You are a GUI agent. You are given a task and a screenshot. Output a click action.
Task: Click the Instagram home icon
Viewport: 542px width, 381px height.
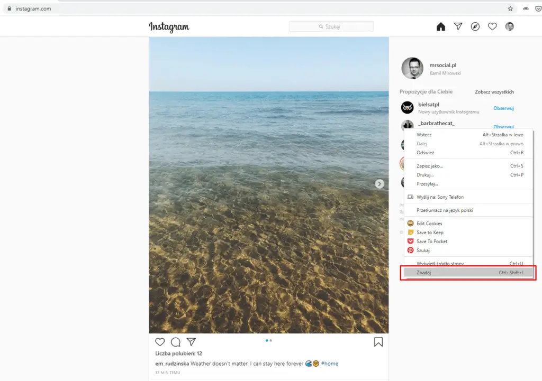click(441, 27)
